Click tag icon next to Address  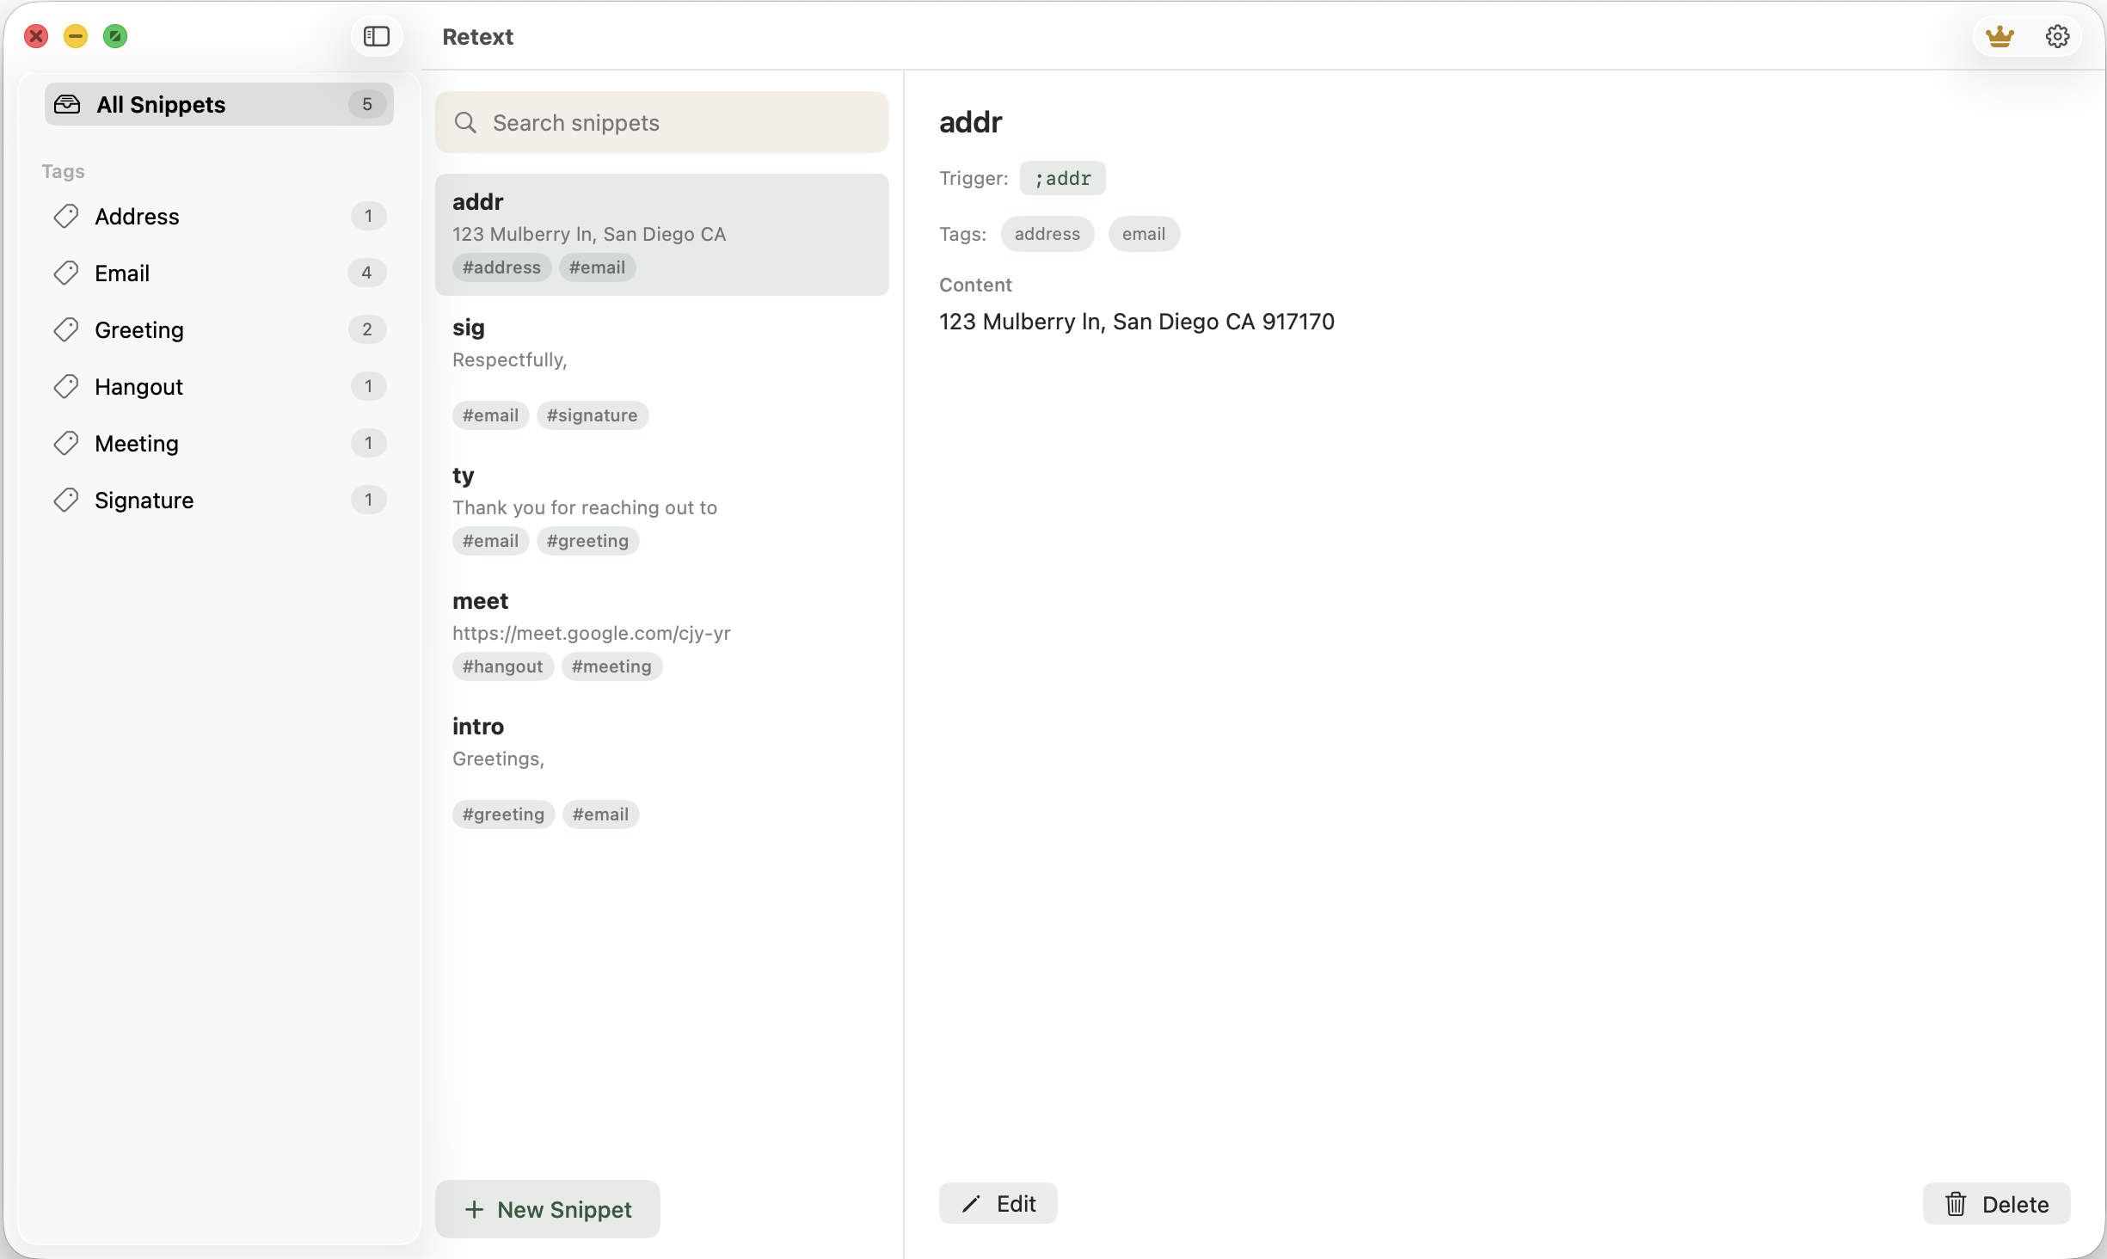(66, 216)
